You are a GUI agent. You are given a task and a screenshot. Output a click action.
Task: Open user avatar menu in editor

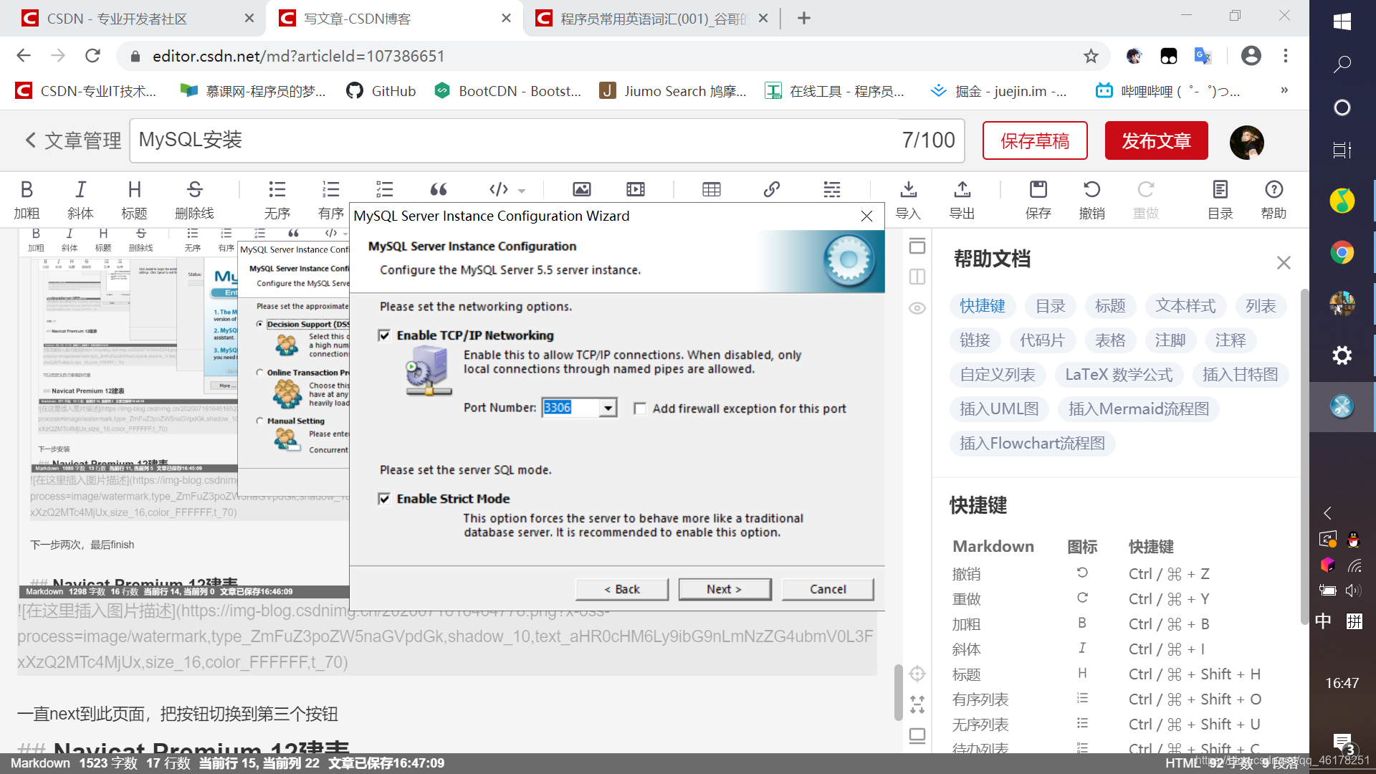(1246, 142)
